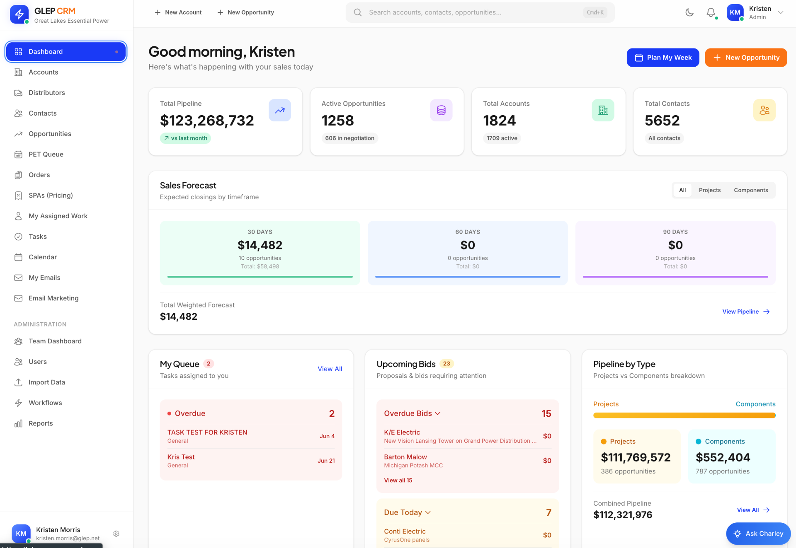Open Workflows lightning icon
The image size is (796, 548).
(x=18, y=403)
